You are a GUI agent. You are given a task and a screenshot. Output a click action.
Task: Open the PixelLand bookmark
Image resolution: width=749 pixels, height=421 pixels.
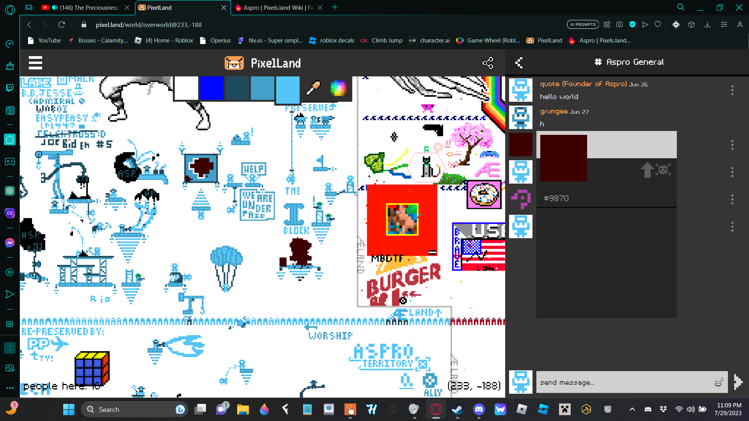544,41
